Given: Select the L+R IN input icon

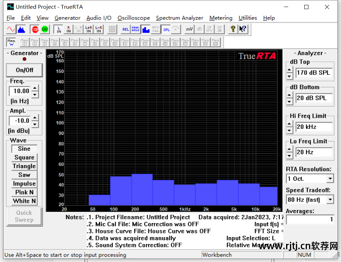Looking at the screenshot, I should (89, 29).
